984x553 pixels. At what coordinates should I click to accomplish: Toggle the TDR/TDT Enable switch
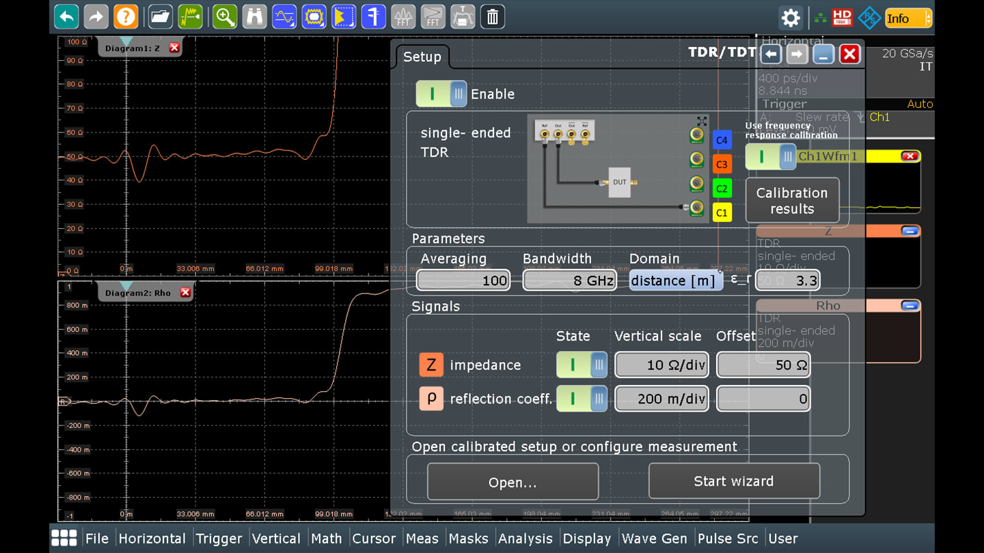click(x=441, y=94)
